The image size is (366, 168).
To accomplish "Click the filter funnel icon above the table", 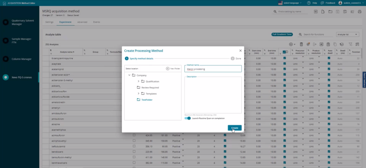I will click(350, 44).
